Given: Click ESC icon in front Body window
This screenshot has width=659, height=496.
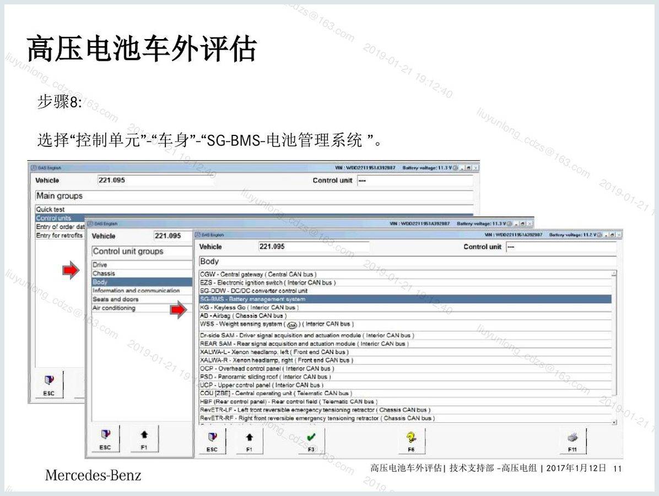Looking at the screenshot, I should point(212,441).
